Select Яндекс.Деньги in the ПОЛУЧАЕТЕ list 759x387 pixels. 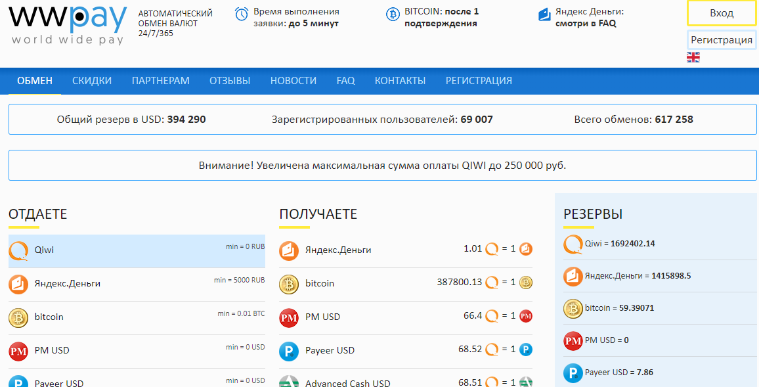coord(338,250)
